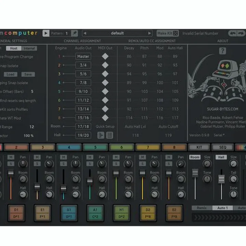Toggle MIDI Out diamond for engine 5

point(105,92)
